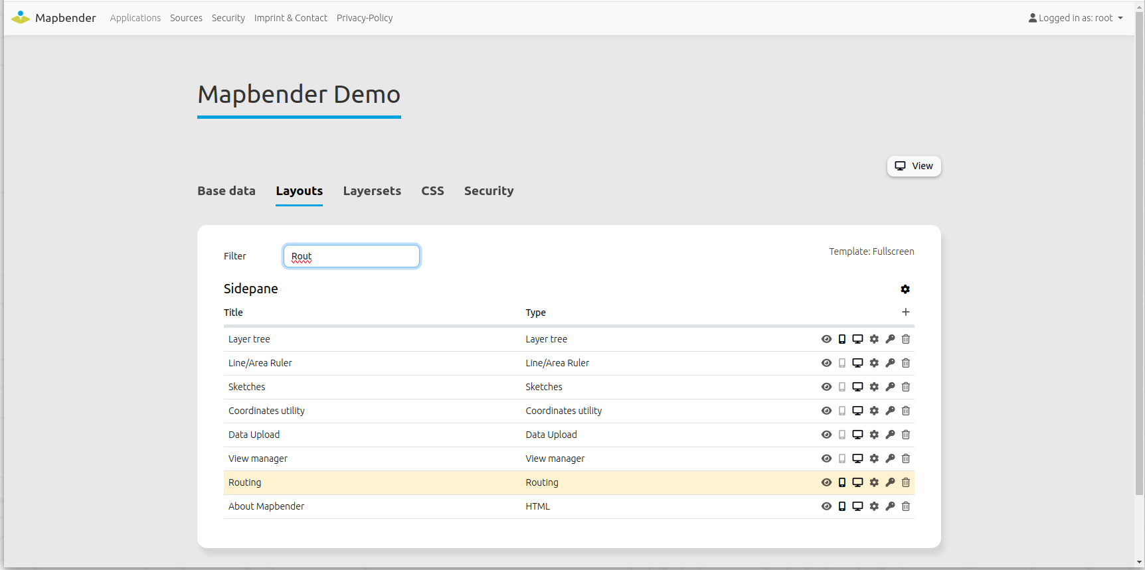This screenshot has height=570, width=1145.
Task: Edit the Routing element settings gear
Action: click(x=874, y=482)
